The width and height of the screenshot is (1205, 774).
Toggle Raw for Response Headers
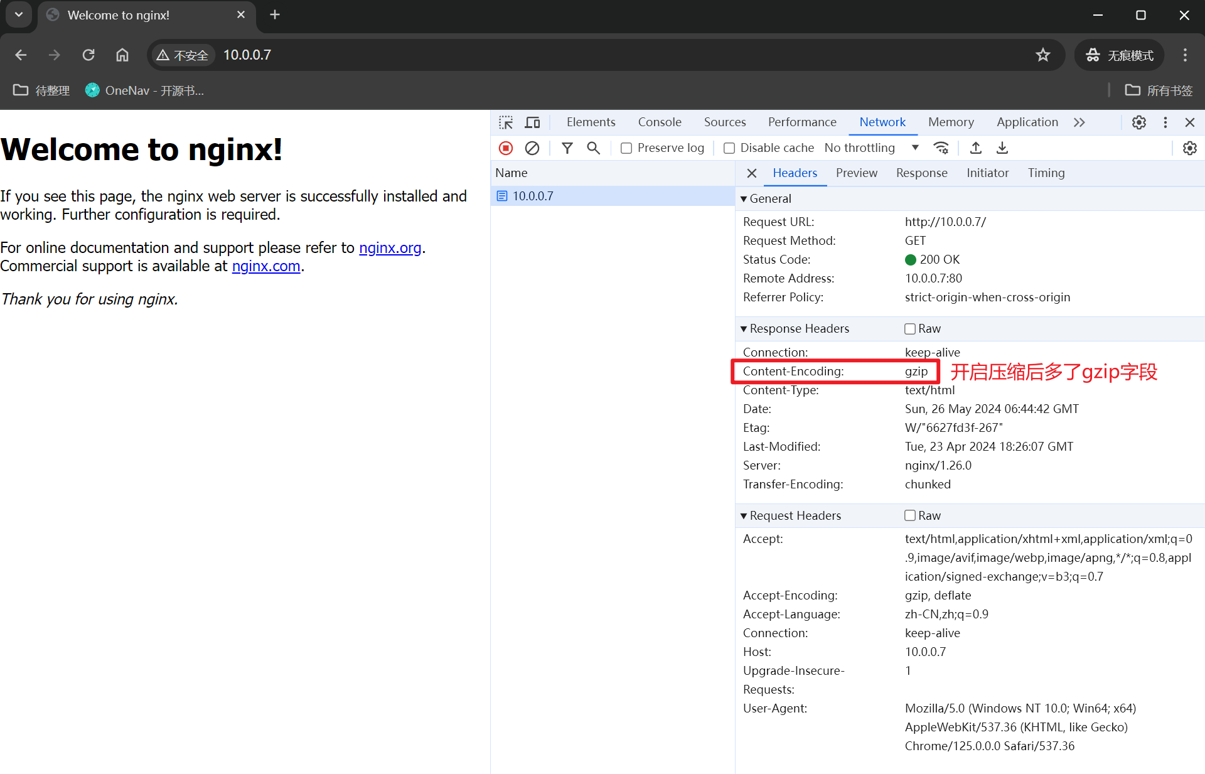click(910, 329)
